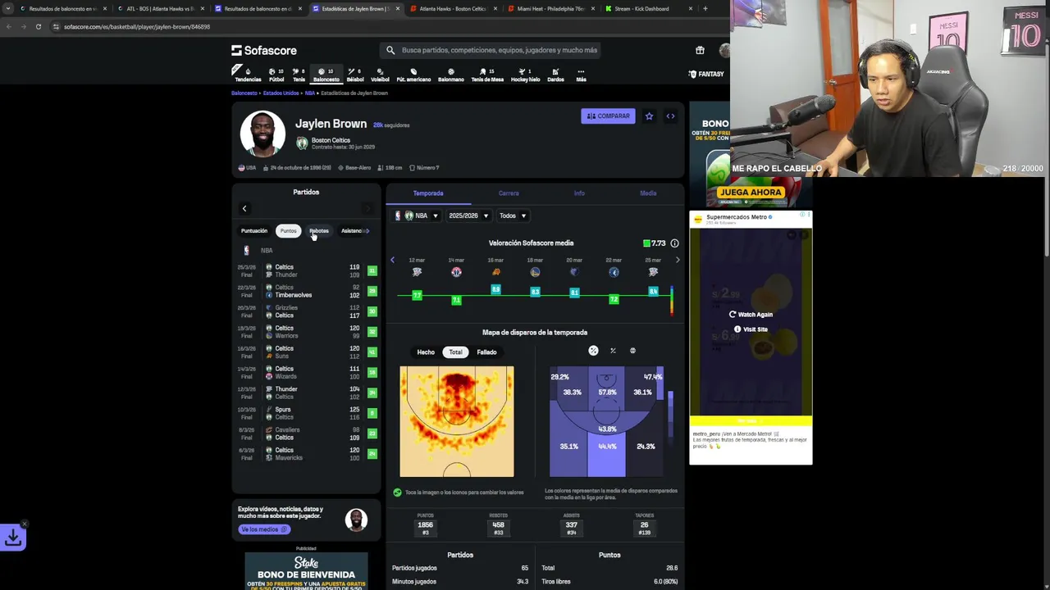Go to previous matches page arrow
The height and width of the screenshot is (590, 1050).
click(x=244, y=209)
